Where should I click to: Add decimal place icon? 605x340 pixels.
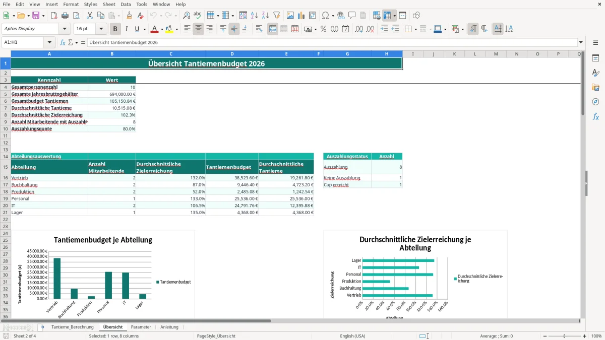point(359,29)
